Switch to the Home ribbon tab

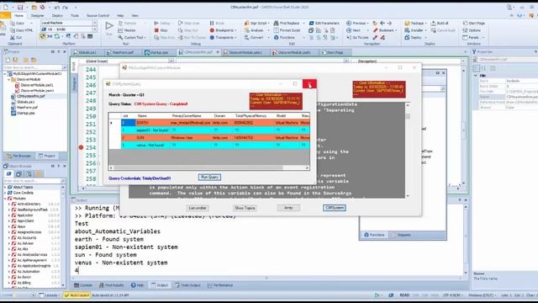click(x=18, y=15)
